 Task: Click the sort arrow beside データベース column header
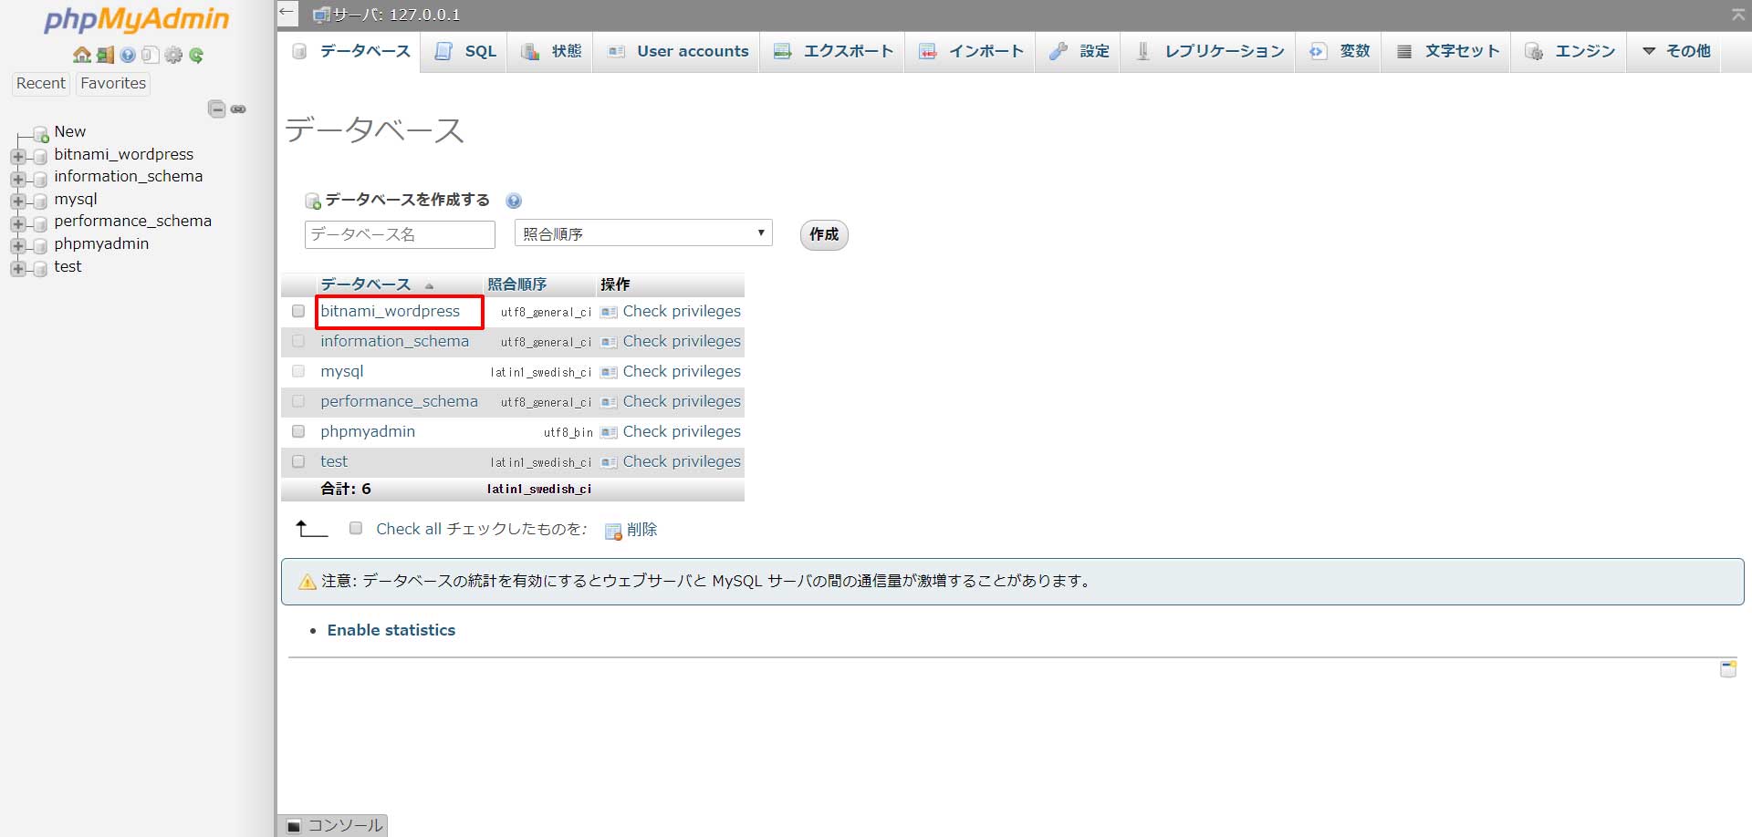pos(429,286)
